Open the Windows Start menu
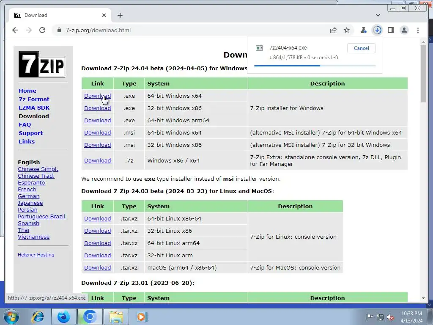The width and height of the screenshot is (433, 325). tap(11, 317)
